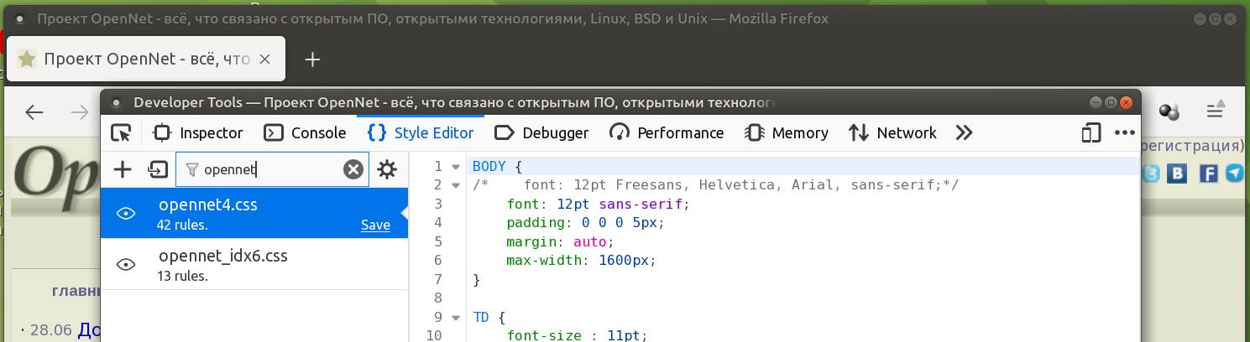Open the Twitter icon on the OpenNet page
Screen dimensions: 1250x342
click(x=1152, y=174)
